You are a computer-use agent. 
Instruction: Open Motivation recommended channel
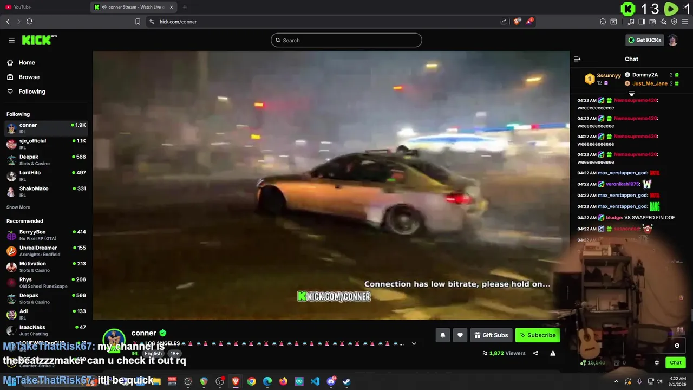click(x=46, y=266)
